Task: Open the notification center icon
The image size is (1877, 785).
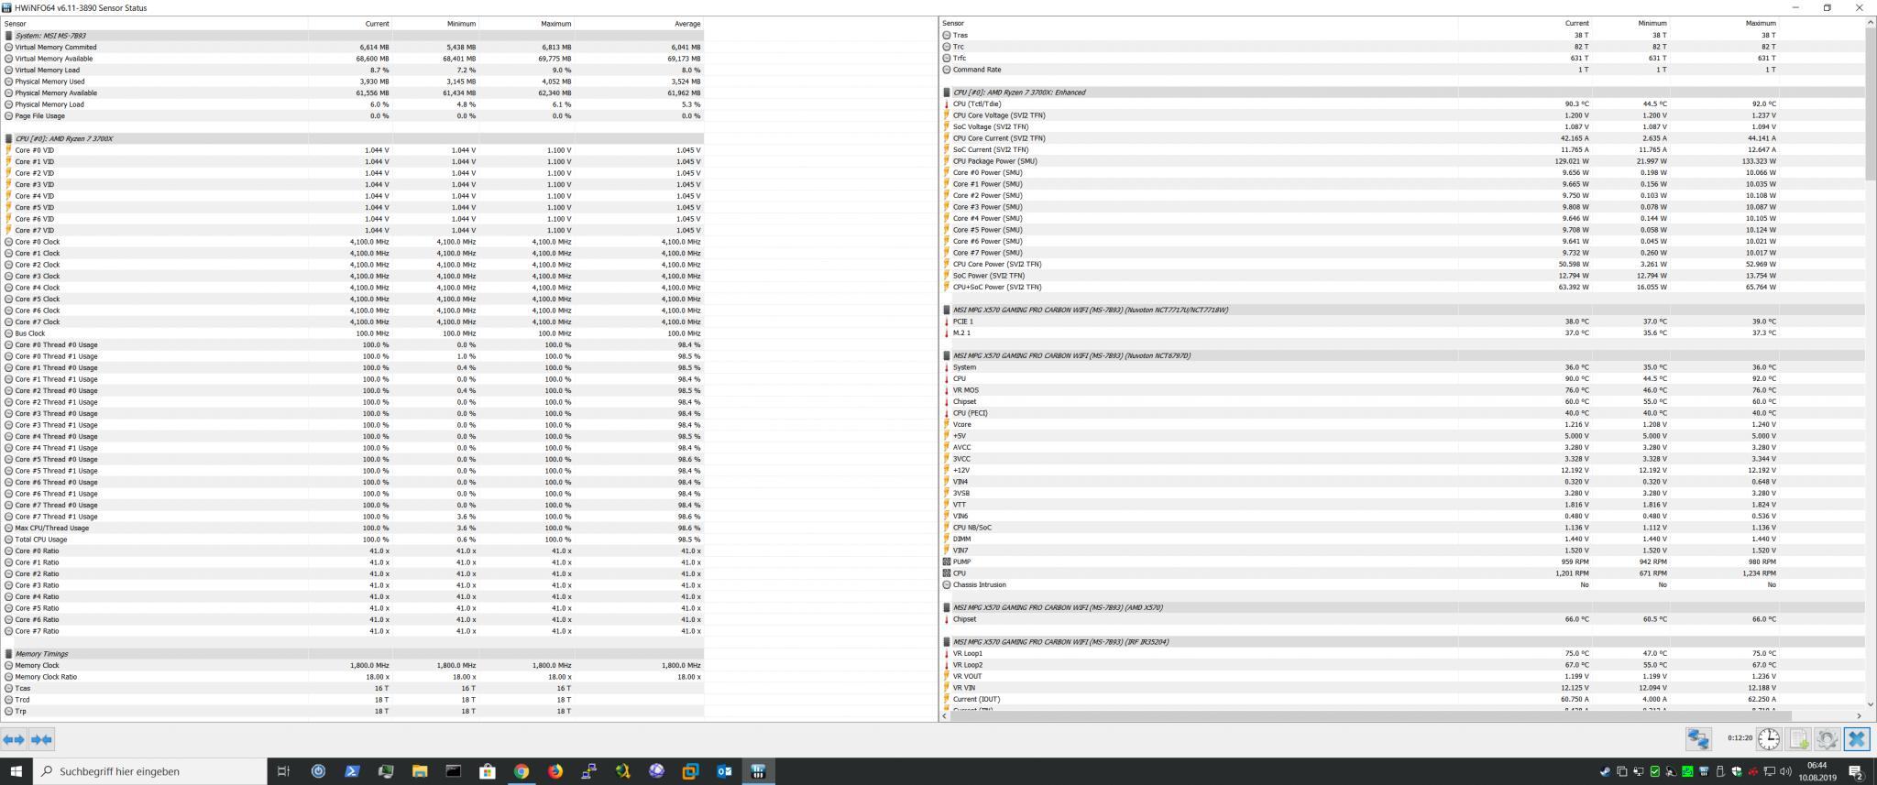Action: click(1856, 771)
